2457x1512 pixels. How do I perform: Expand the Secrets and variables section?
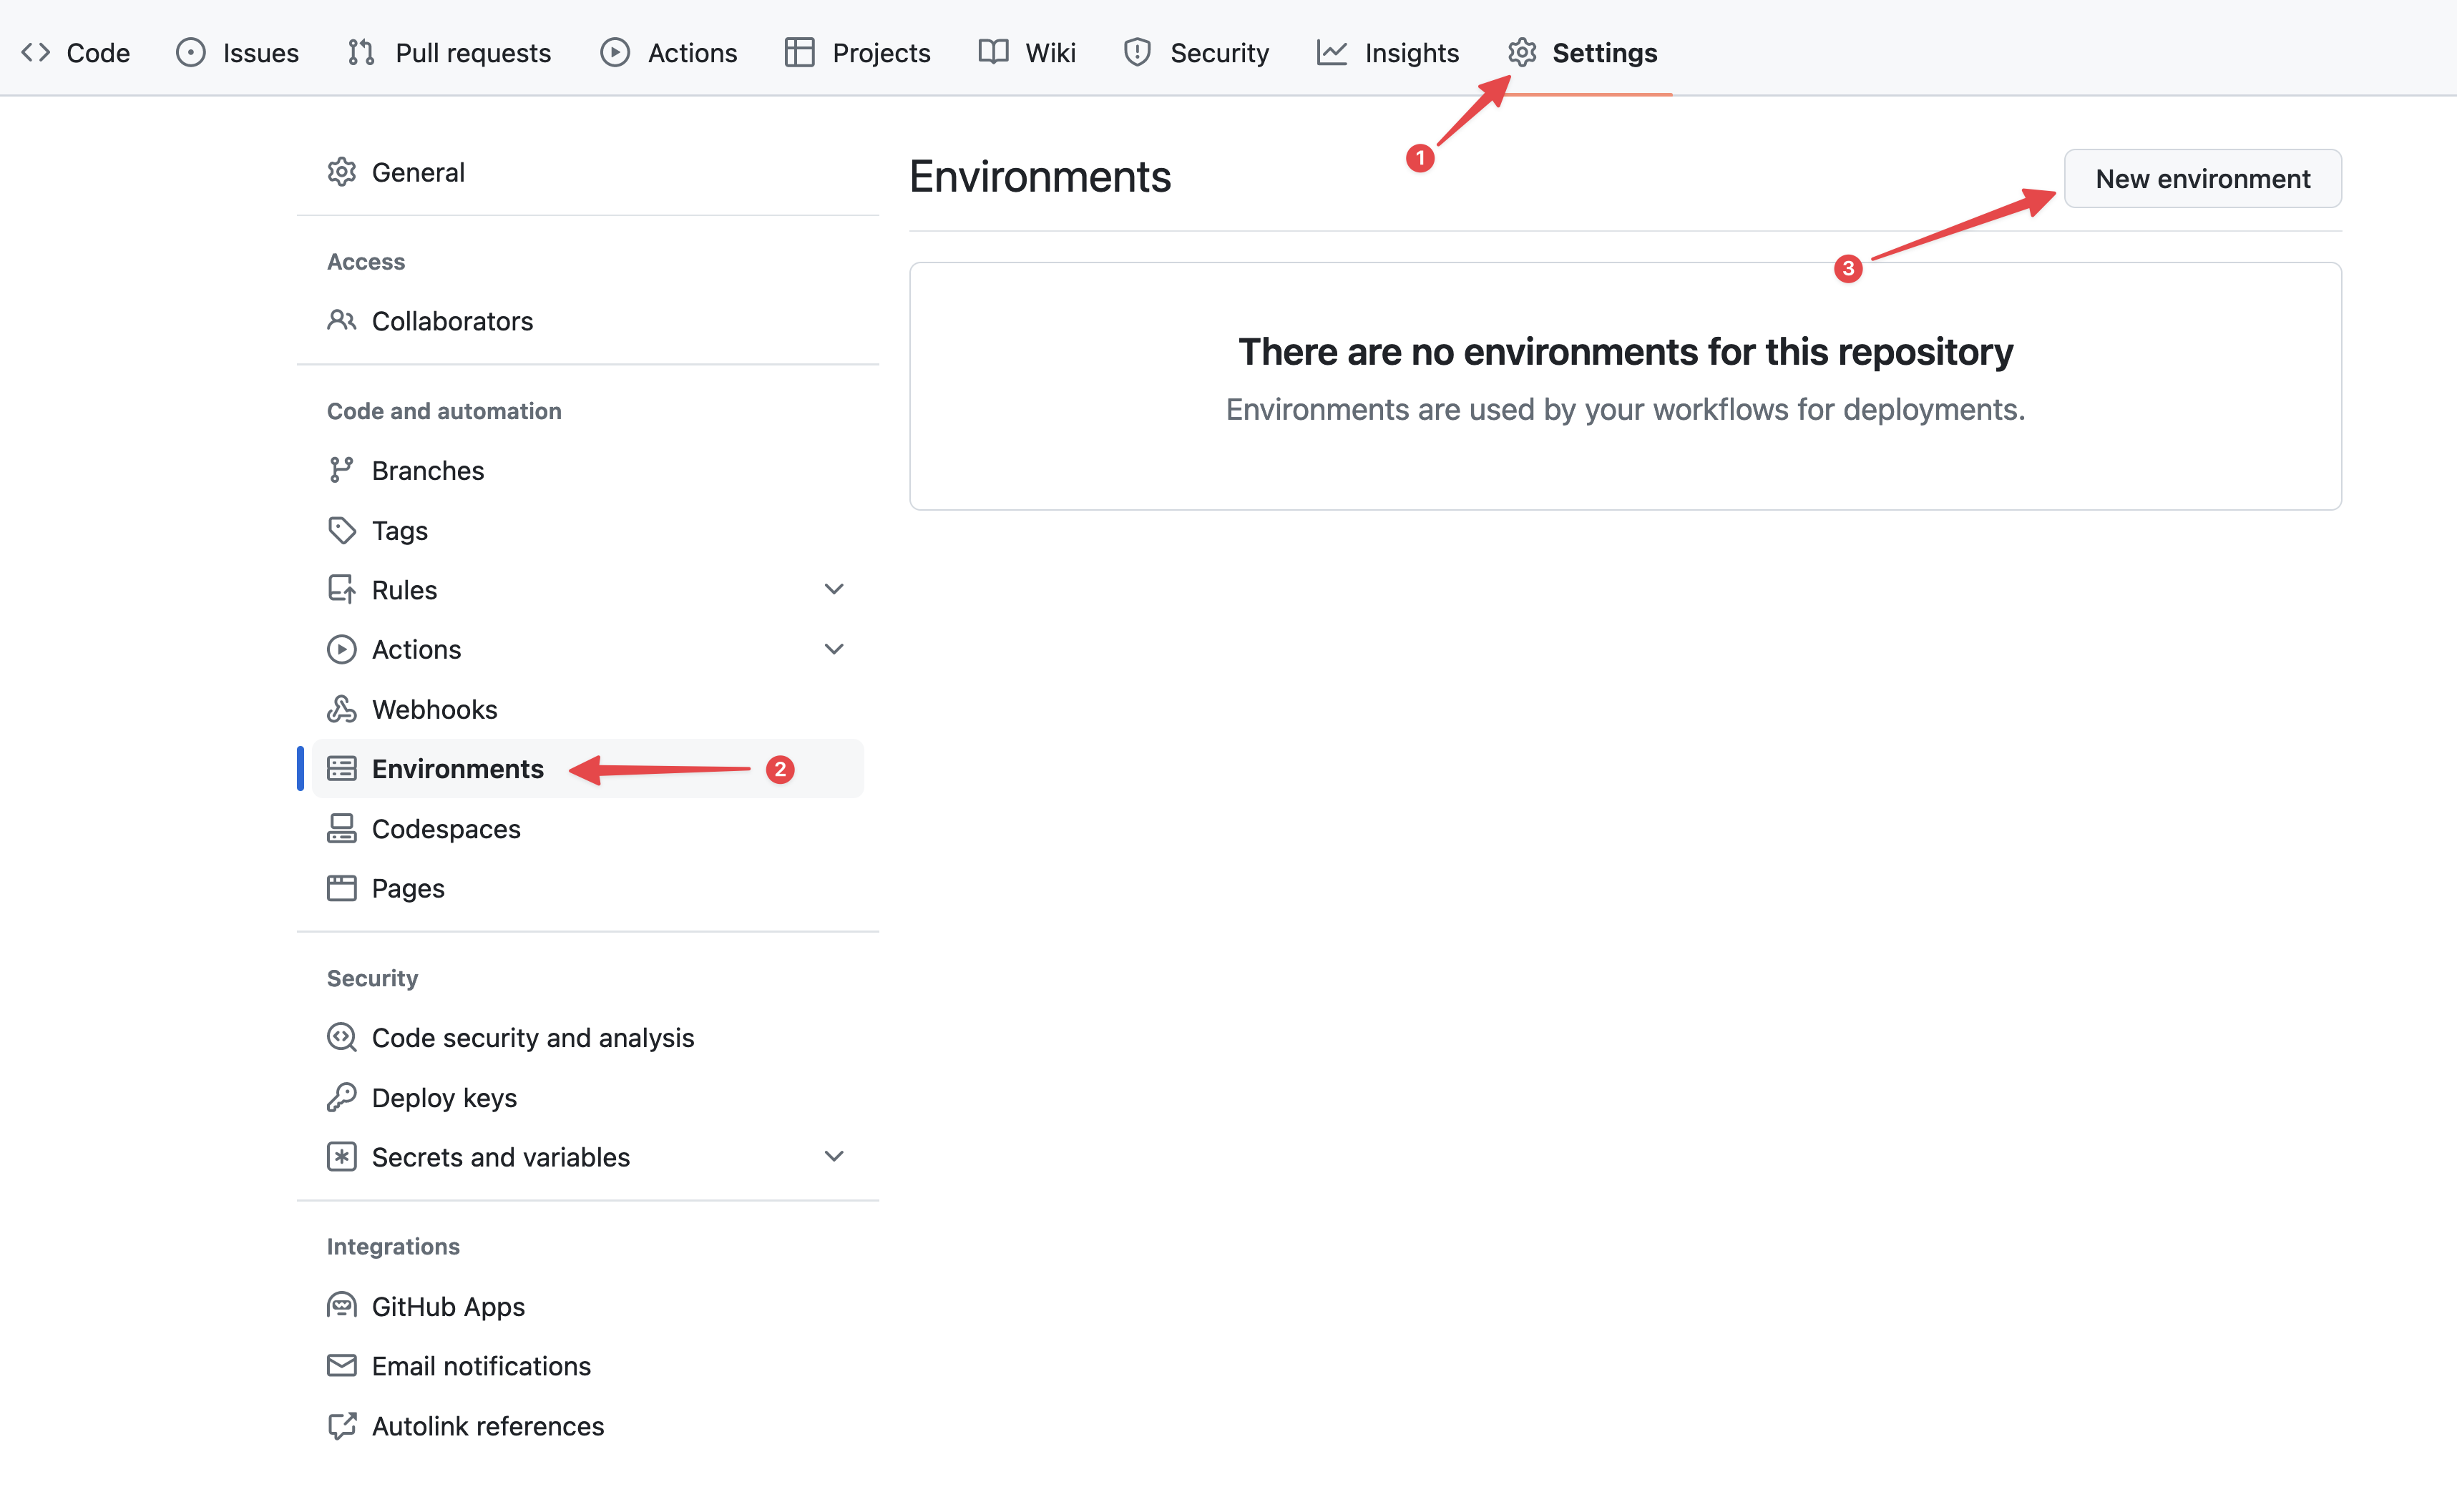pos(834,1156)
